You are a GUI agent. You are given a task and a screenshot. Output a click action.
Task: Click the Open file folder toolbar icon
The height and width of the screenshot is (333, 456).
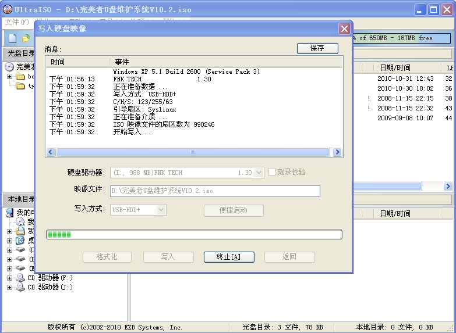26,38
